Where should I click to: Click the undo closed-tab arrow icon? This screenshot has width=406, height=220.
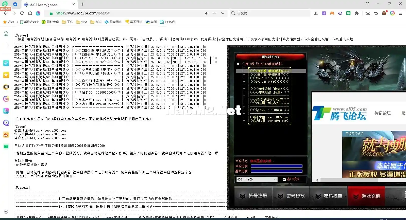(376, 13)
